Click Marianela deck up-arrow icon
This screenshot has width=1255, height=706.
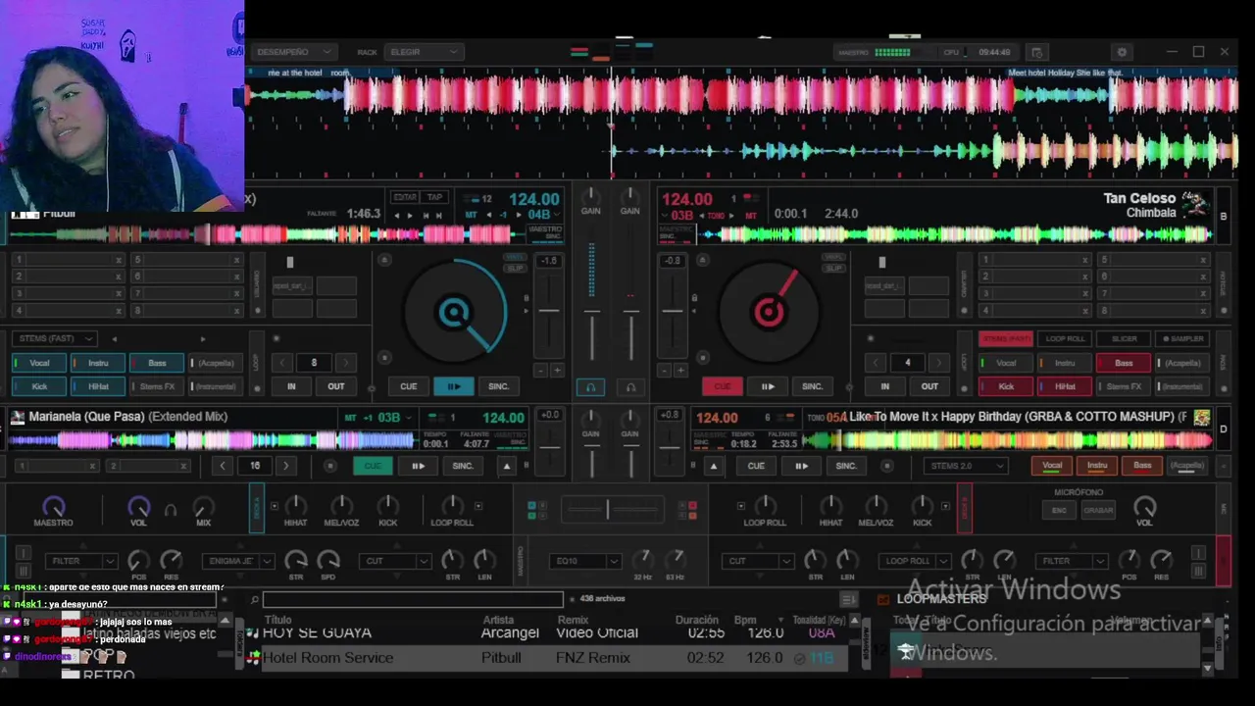(x=507, y=466)
